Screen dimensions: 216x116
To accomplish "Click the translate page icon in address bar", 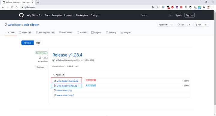I will click(x=153, y=7).
